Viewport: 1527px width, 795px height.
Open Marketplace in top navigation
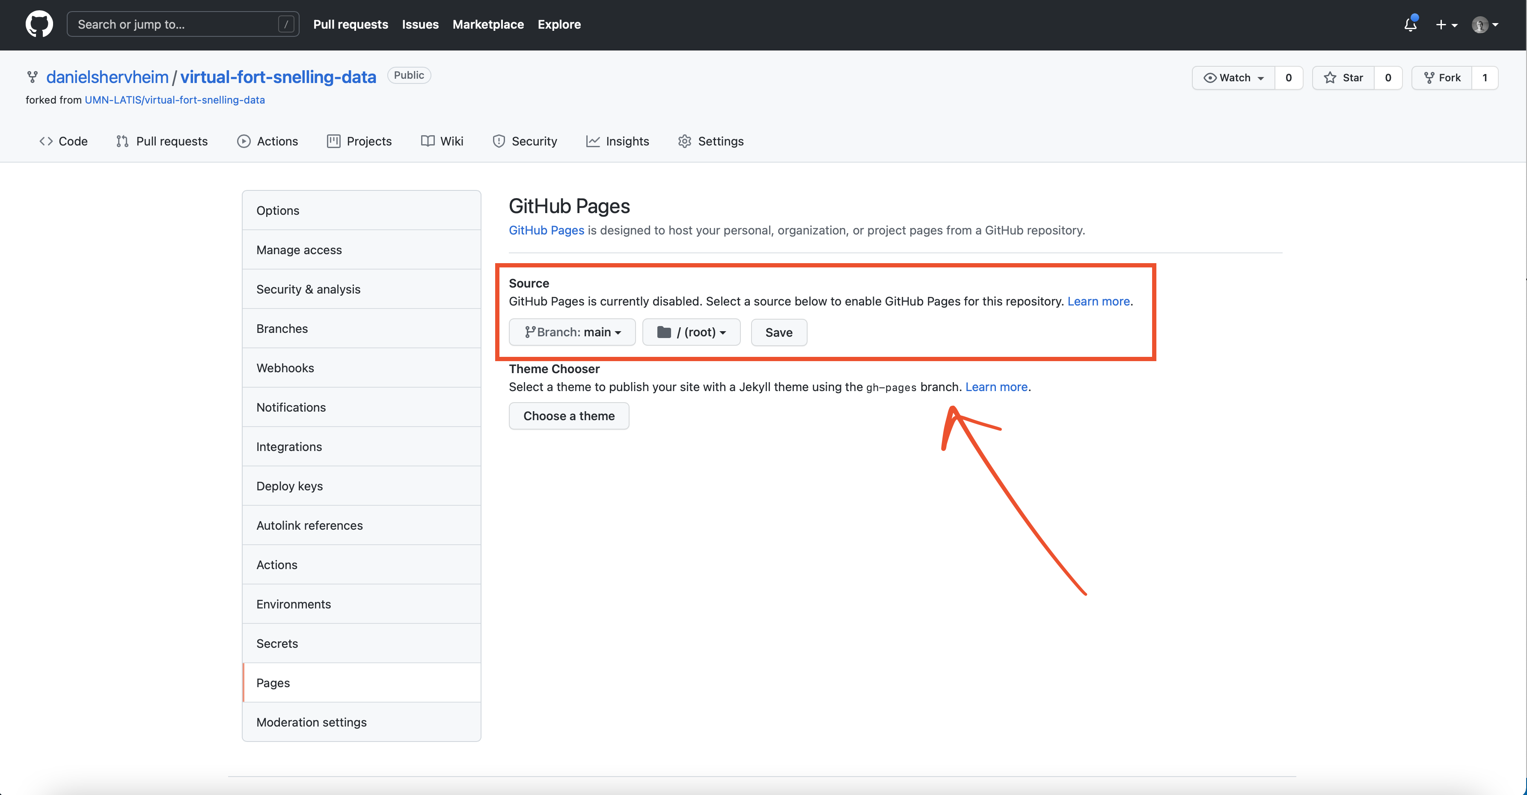click(x=488, y=24)
